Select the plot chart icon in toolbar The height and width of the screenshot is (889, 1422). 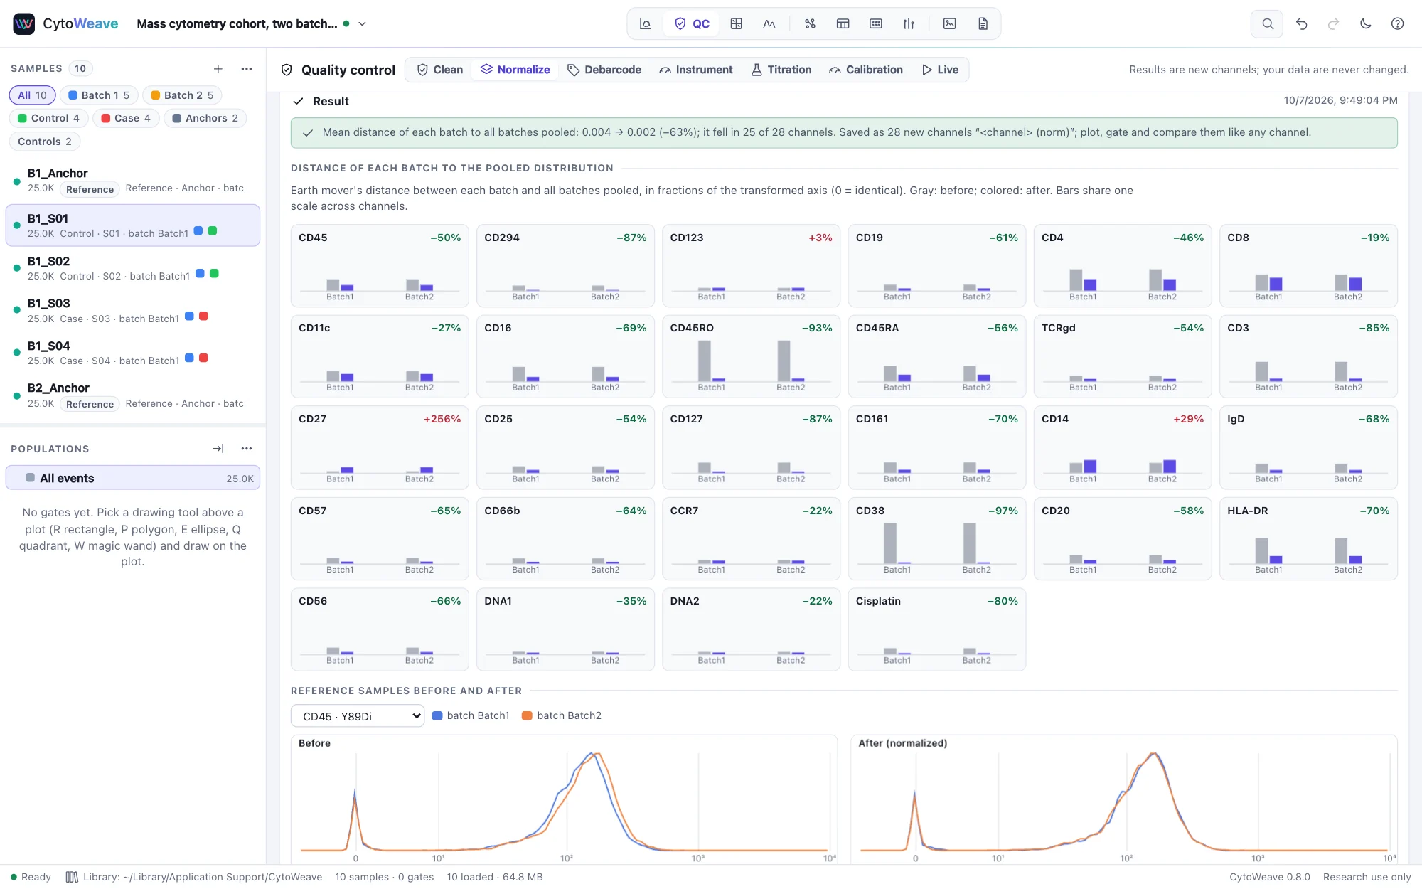645,23
